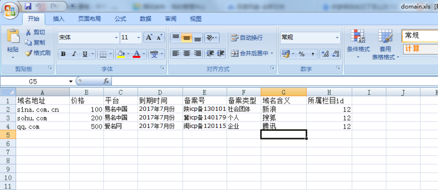The height and width of the screenshot is (190, 438).
Task: Apply yellow fill color bucket
Action: click(x=121, y=54)
